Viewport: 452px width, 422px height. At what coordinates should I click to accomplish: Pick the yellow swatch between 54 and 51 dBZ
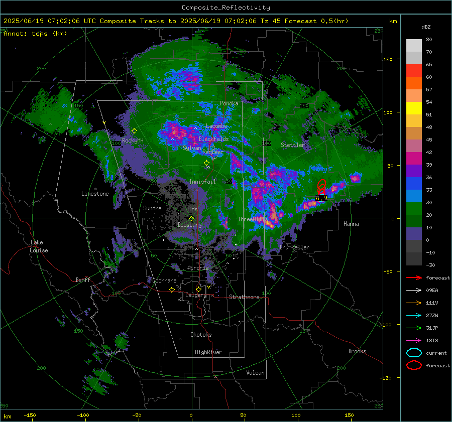pyautogui.click(x=414, y=108)
